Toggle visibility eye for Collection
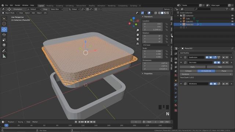235x132 pixels. coord(232,16)
